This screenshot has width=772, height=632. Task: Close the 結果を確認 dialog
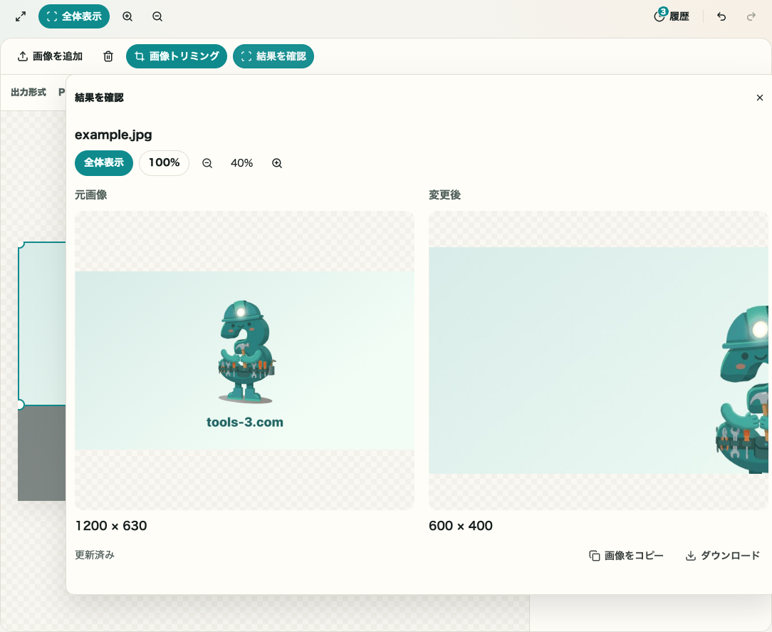tap(760, 98)
